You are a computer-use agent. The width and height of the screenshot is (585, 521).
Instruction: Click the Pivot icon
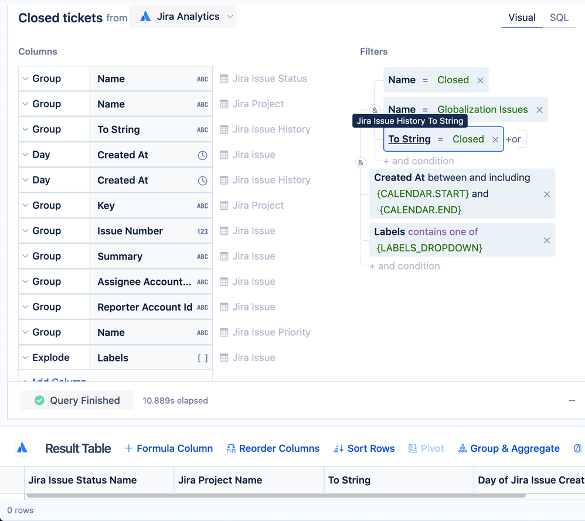413,448
